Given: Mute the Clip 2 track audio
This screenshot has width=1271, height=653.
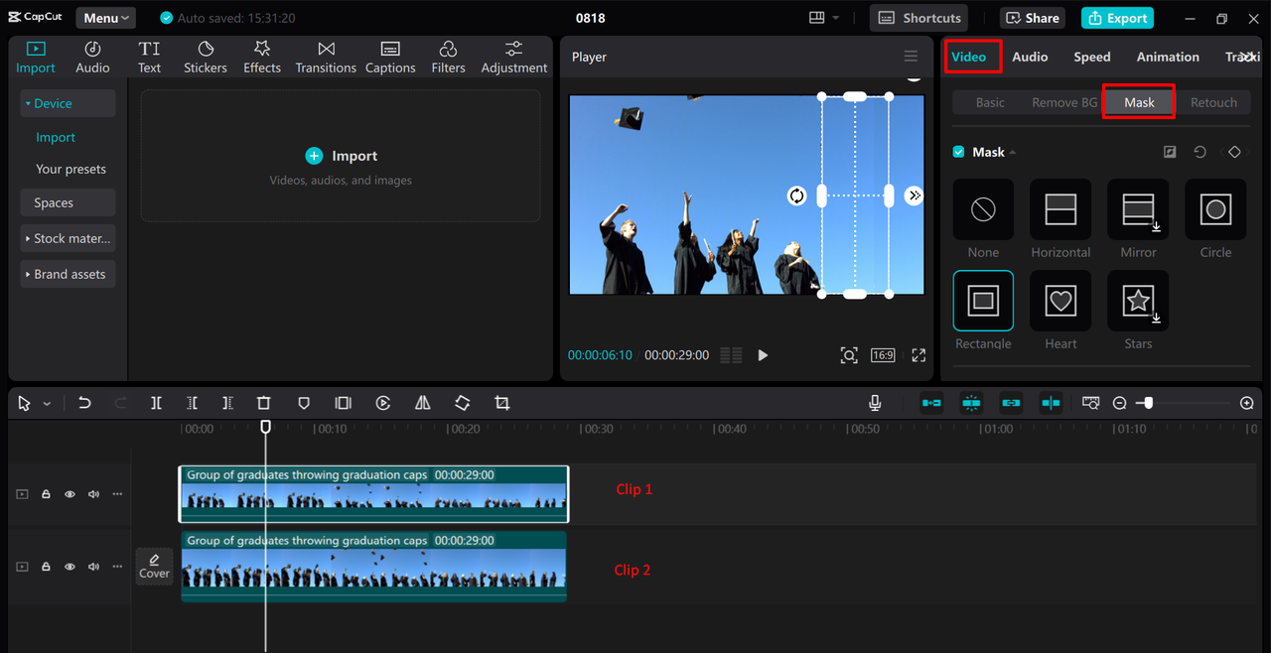Looking at the screenshot, I should [93, 567].
